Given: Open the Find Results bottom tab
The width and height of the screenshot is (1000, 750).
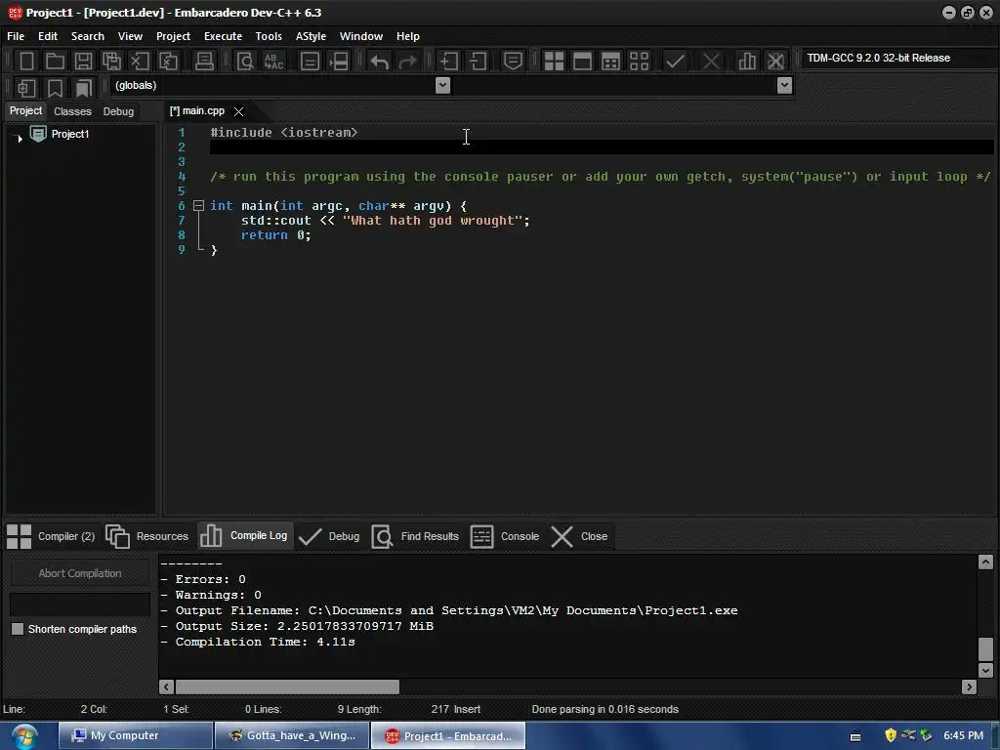Looking at the screenshot, I should 415,536.
